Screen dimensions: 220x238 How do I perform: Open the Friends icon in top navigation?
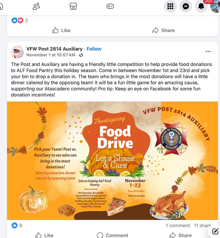(x=36, y=6)
